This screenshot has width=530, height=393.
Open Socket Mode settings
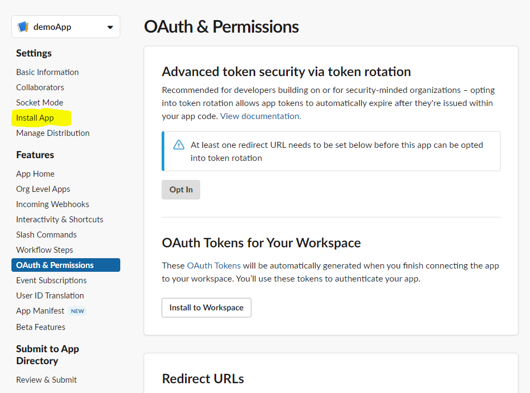pyautogui.click(x=40, y=103)
